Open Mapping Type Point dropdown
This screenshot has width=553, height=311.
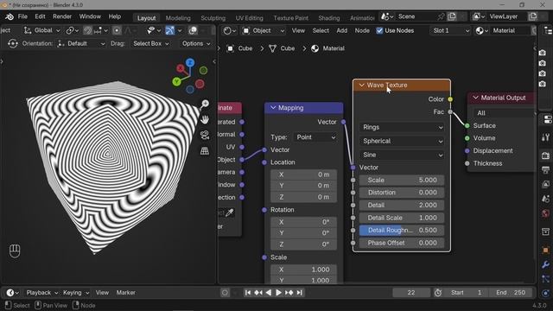pyautogui.click(x=315, y=137)
